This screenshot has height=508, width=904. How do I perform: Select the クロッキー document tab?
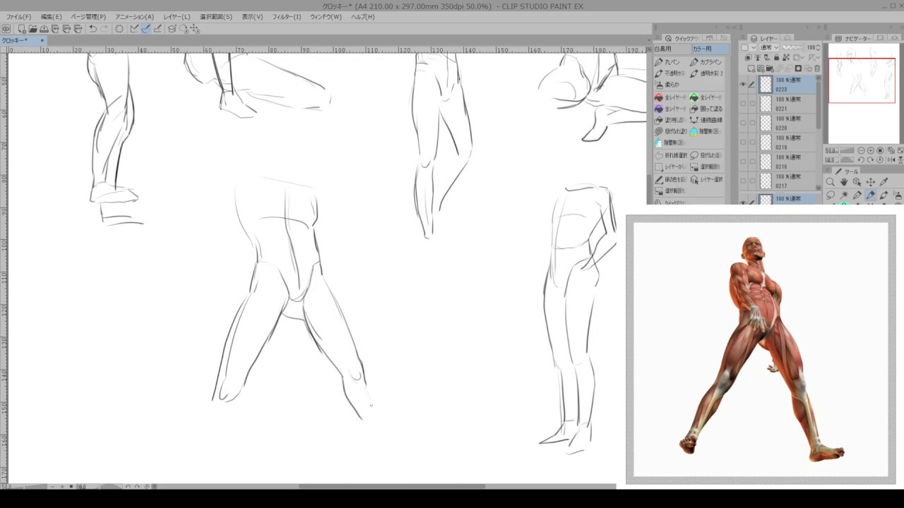point(23,41)
